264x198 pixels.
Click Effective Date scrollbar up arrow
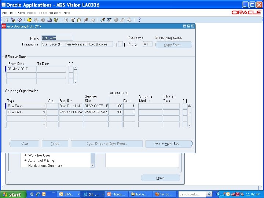[76, 68]
